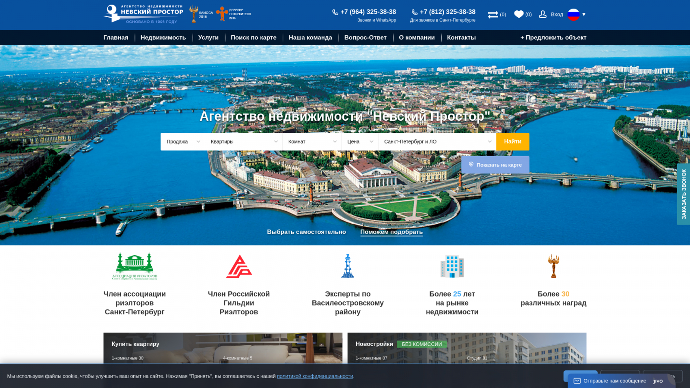Select Поиск по карте in the navigation
This screenshot has height=388, width=690.
click(x=254, y=38)
